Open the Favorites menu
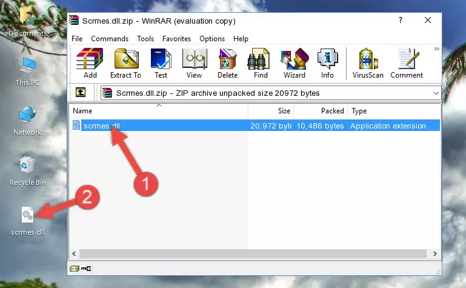466x288 pixels. pos(176,39)
